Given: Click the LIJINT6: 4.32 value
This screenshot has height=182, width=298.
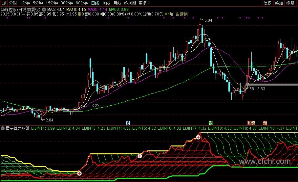Looking at the screenshot, I should [169, 128].
